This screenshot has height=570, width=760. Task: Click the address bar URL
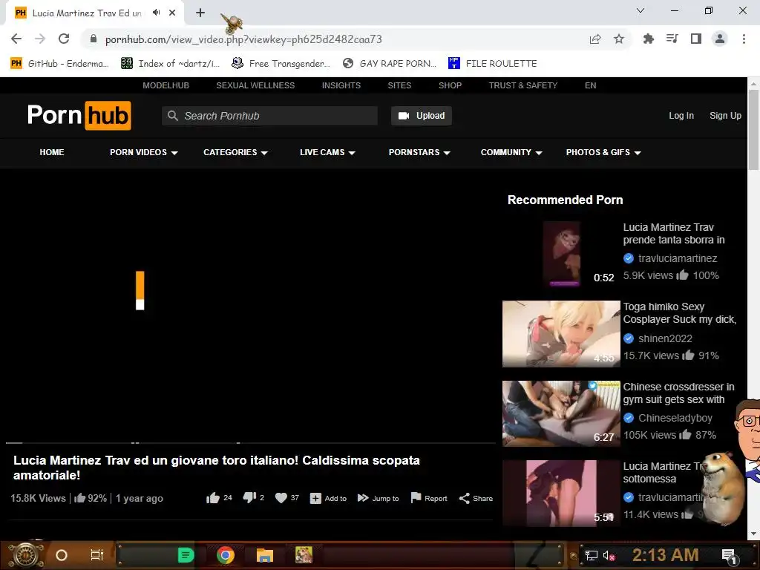click(x=243, y=39)
